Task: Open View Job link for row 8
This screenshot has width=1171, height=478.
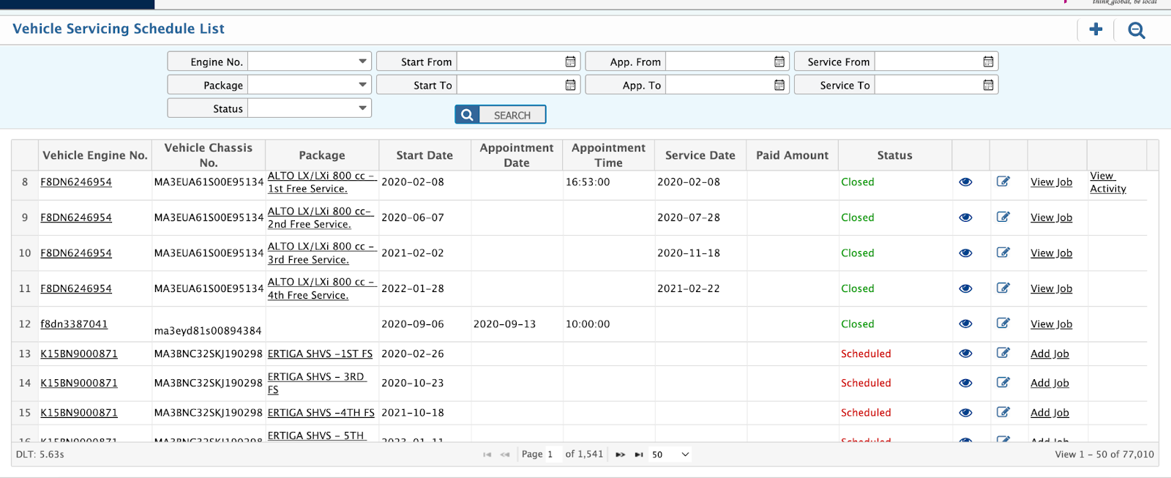Action: 1051,182
